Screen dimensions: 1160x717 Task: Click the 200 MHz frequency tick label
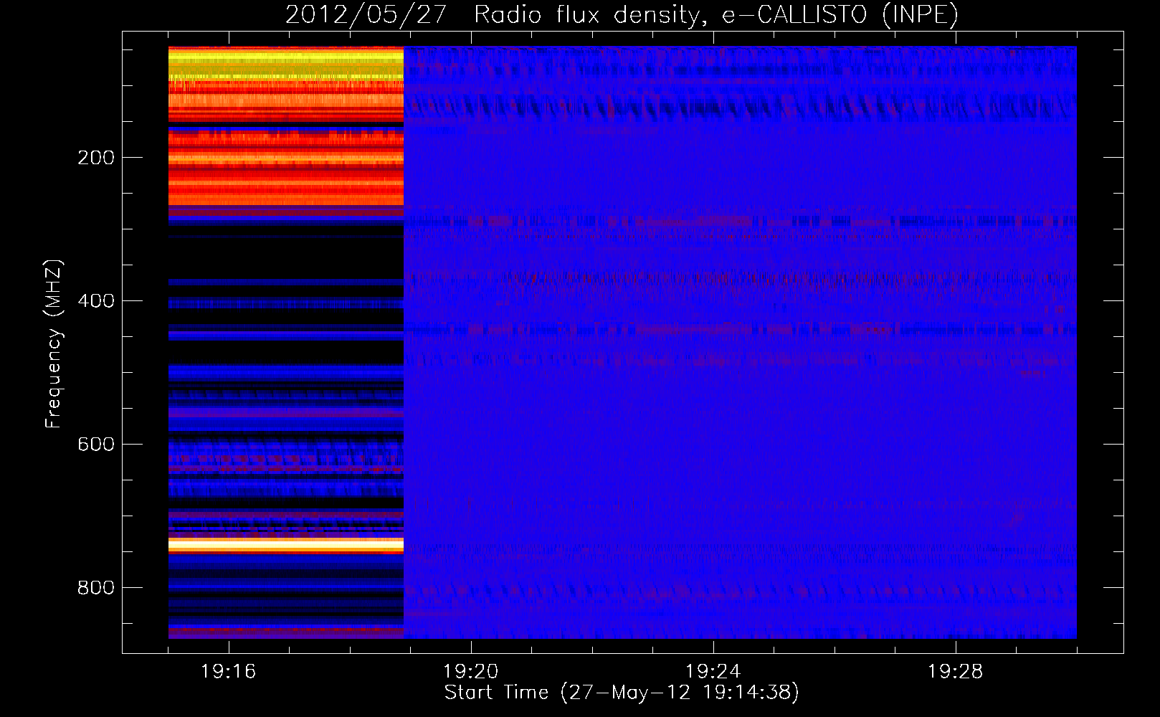coord(96,158)
